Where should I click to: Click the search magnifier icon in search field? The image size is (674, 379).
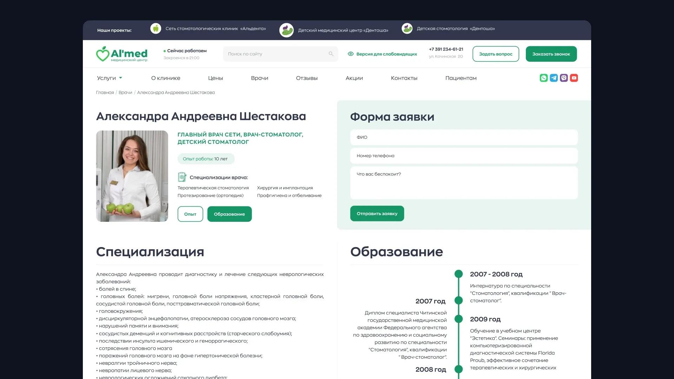330,54
